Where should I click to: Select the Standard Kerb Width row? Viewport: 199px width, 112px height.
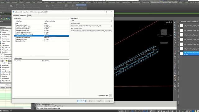[42, 40]
